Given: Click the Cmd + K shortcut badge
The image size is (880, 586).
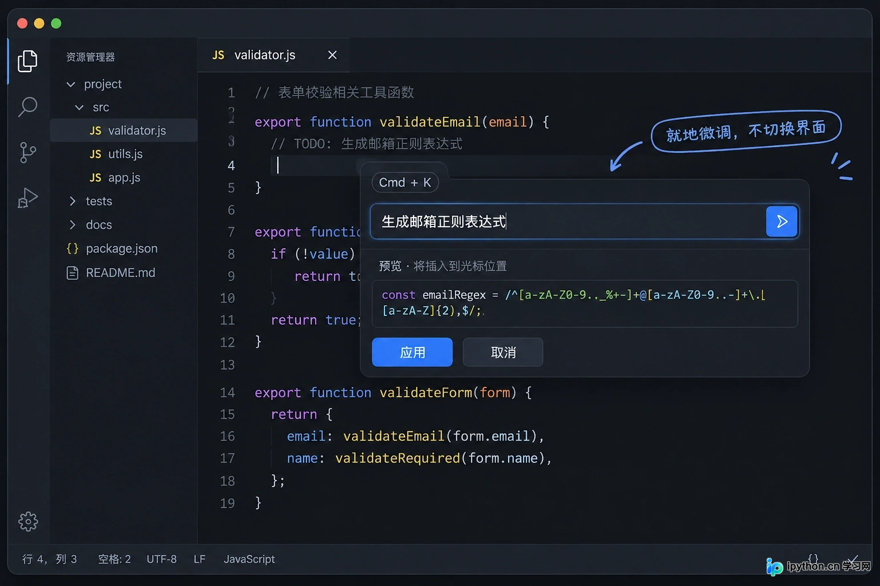Looking at the screenshot, I should click(405, 183).
